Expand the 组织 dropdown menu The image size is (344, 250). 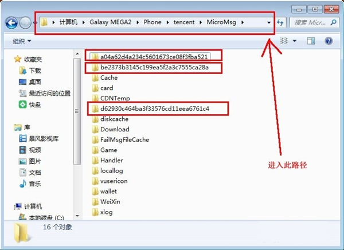coord(22,41)
